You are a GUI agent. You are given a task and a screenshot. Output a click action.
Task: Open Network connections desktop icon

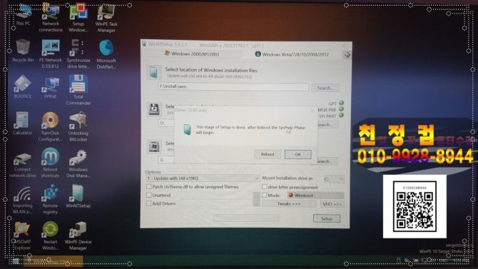(x=51, y=18)
